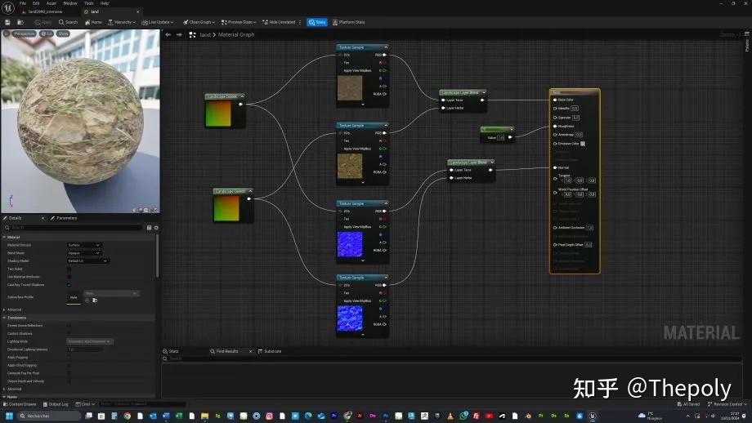Click the Perspective viewport button
This screenshot has height=423, width=752.
point(24,33)
